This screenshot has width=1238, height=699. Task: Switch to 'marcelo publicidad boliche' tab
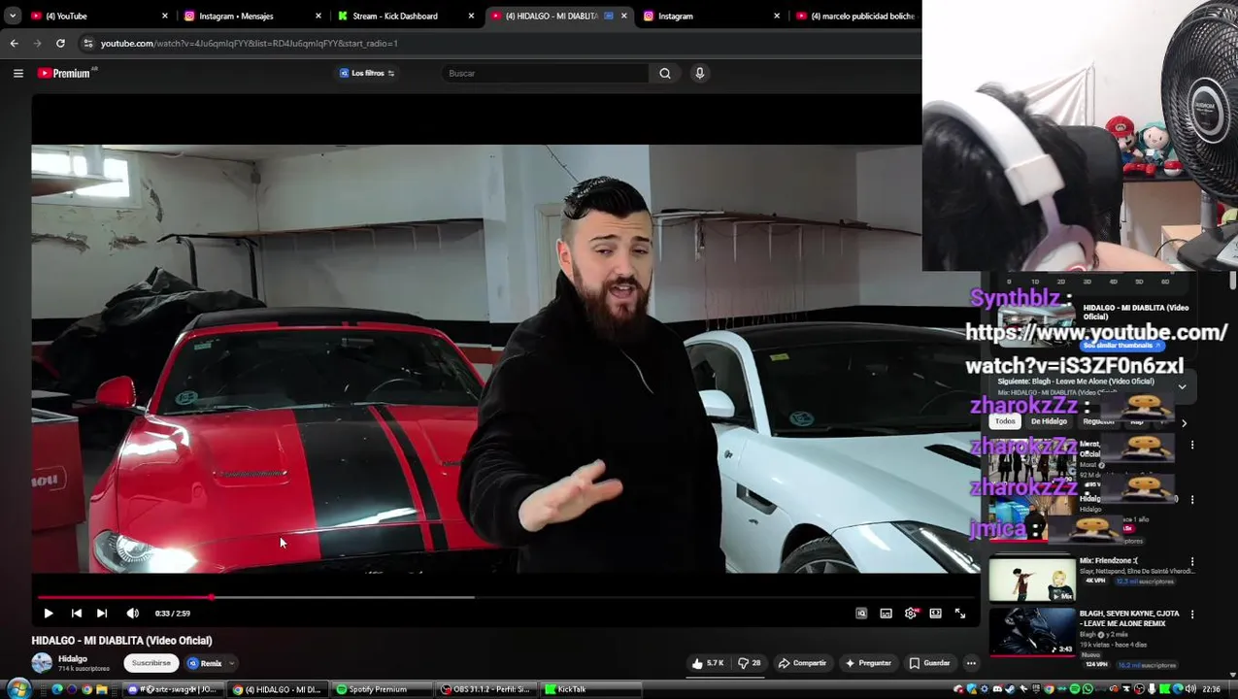854,16
